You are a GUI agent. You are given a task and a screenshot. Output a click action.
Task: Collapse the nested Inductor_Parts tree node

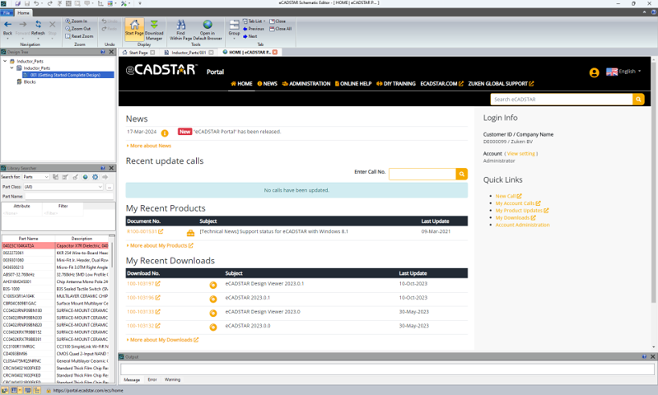(x=12, y=68)
